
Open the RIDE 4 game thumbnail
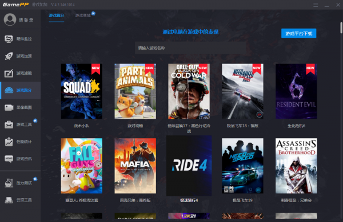pos(189,166)
